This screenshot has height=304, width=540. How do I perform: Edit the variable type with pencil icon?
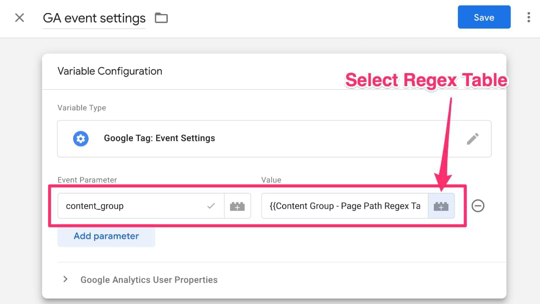[x=472, y=139]
